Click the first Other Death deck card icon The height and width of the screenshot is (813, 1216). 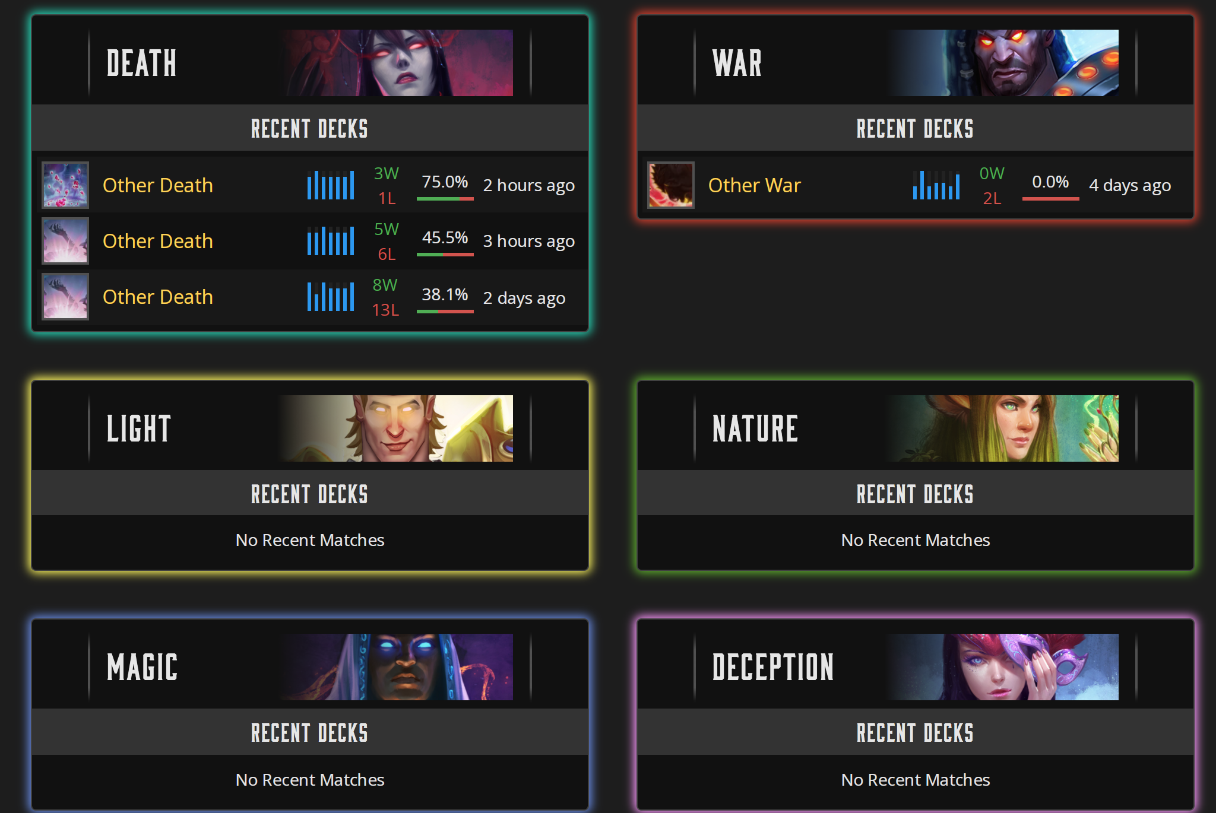pos(65,185)
